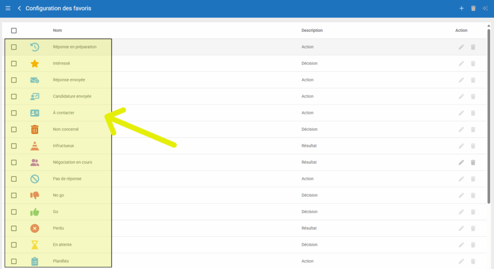This screenshot has height=269, width=494.
Task: Click the hourglass En attente icon
Action: 35,245
